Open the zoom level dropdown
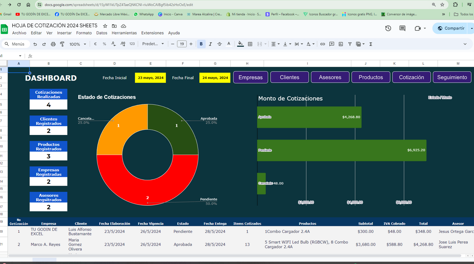 78,44
